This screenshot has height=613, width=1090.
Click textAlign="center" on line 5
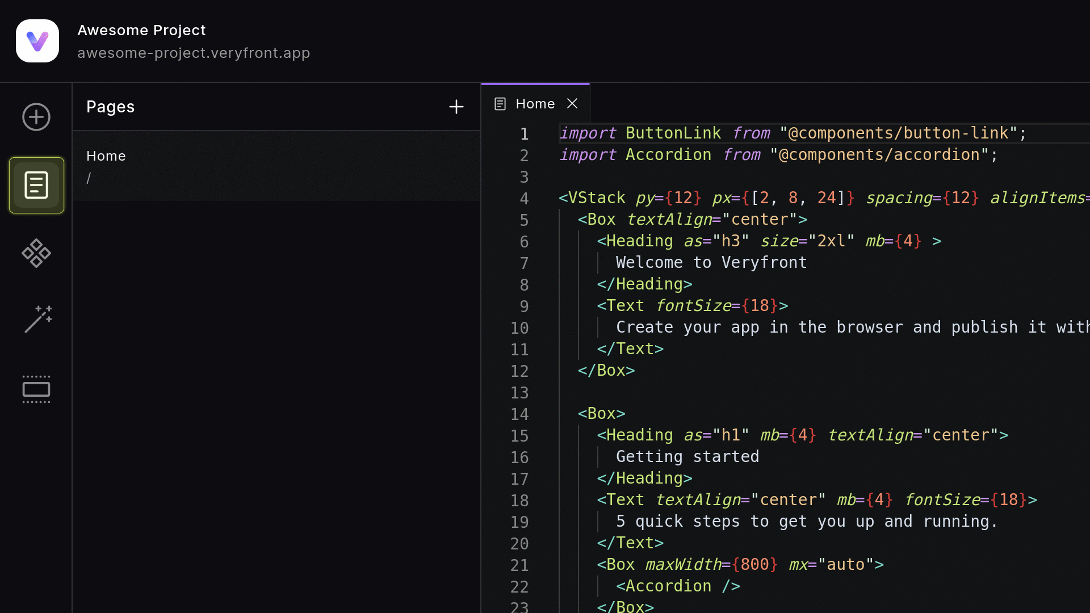pos(712,219)
